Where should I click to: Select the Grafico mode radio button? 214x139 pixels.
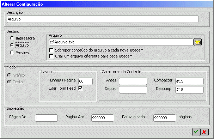(9, 75)
